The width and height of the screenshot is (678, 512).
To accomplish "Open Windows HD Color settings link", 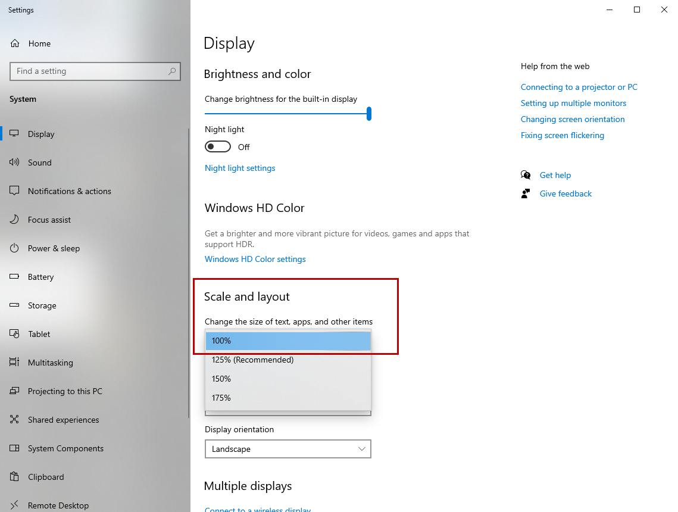I will 255,259.
